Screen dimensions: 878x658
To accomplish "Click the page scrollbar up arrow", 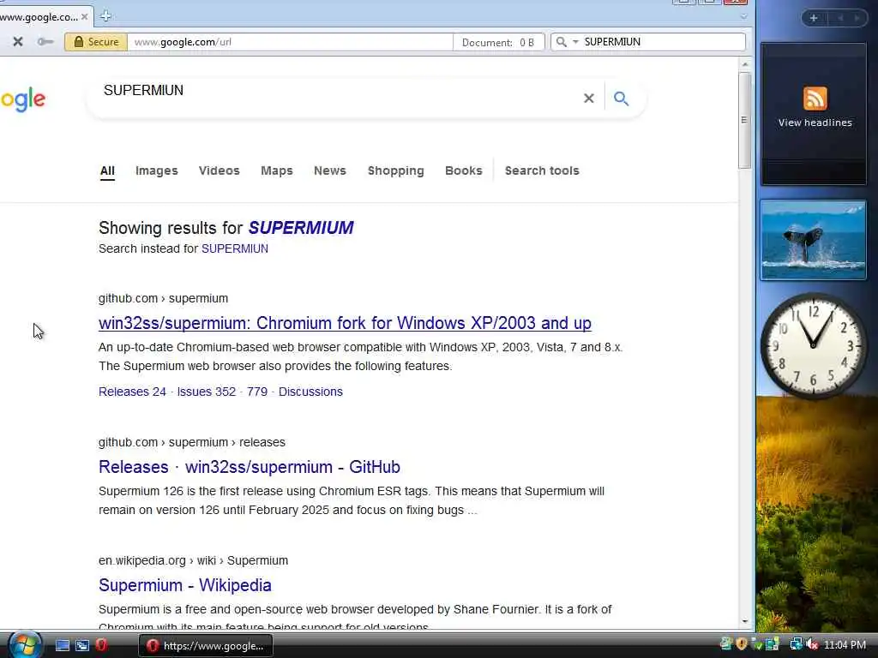I will [x=745, y=65].
